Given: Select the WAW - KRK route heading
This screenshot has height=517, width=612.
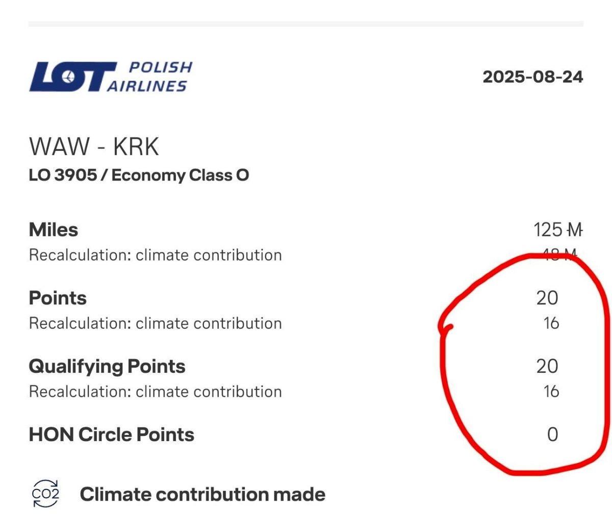Looking at the screenshot, I should click(x=94, y=147).
